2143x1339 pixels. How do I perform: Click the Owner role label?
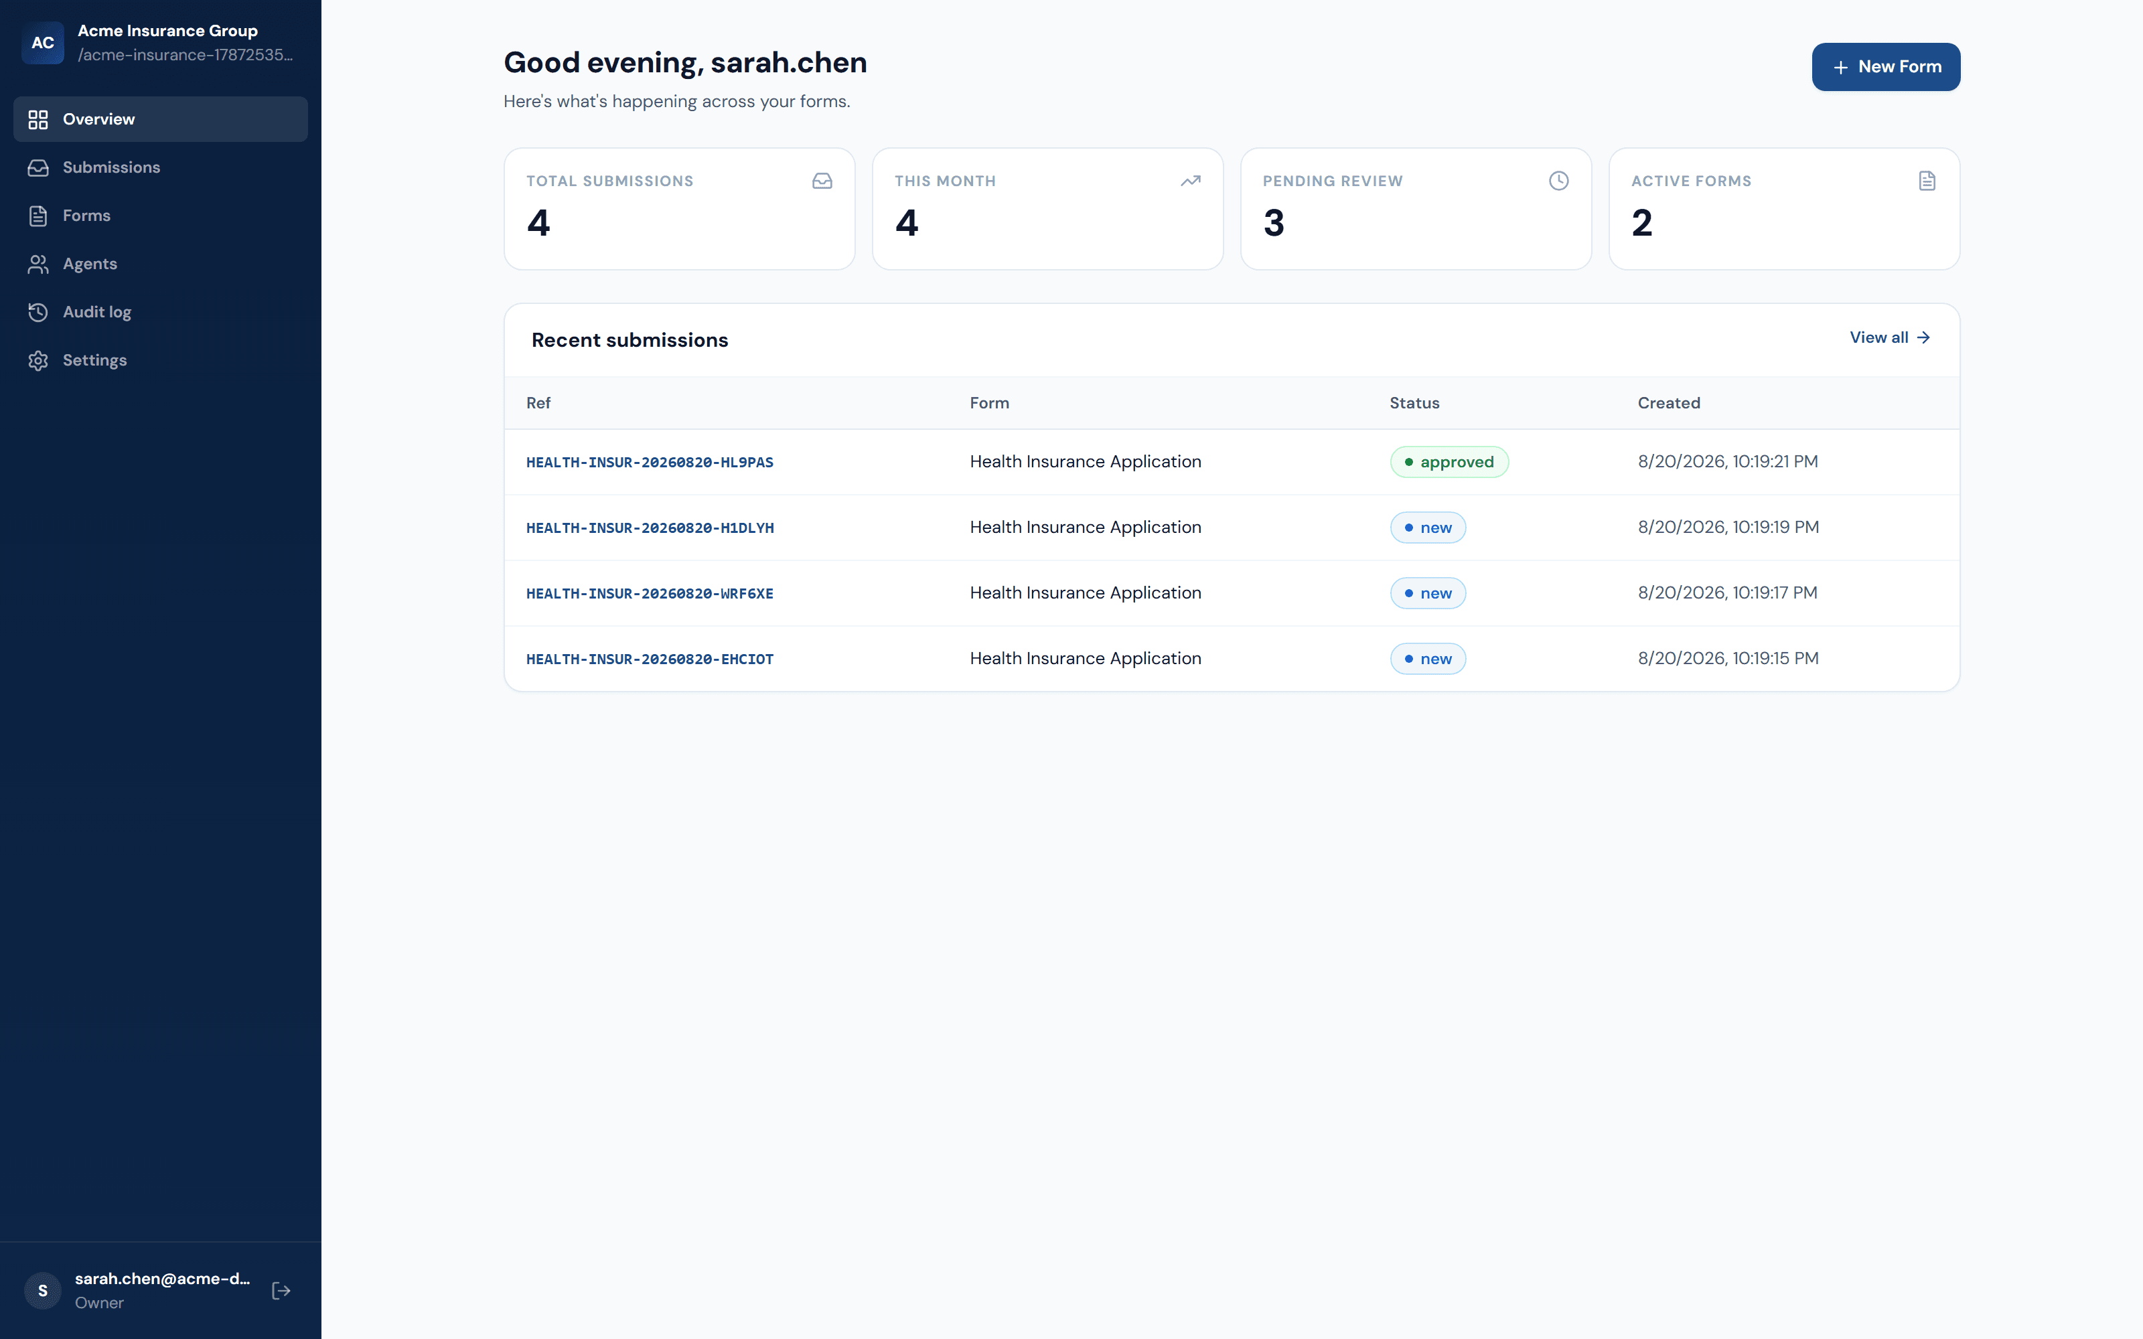point(99,1303)
